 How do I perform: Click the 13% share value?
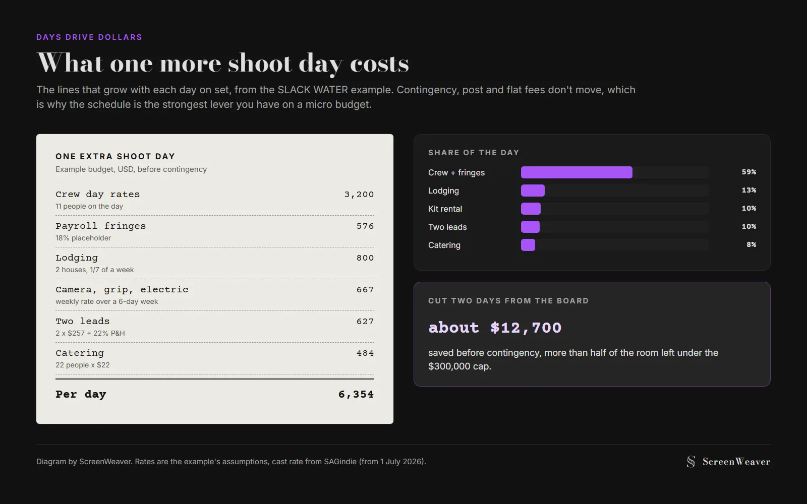tap(749, 191)
